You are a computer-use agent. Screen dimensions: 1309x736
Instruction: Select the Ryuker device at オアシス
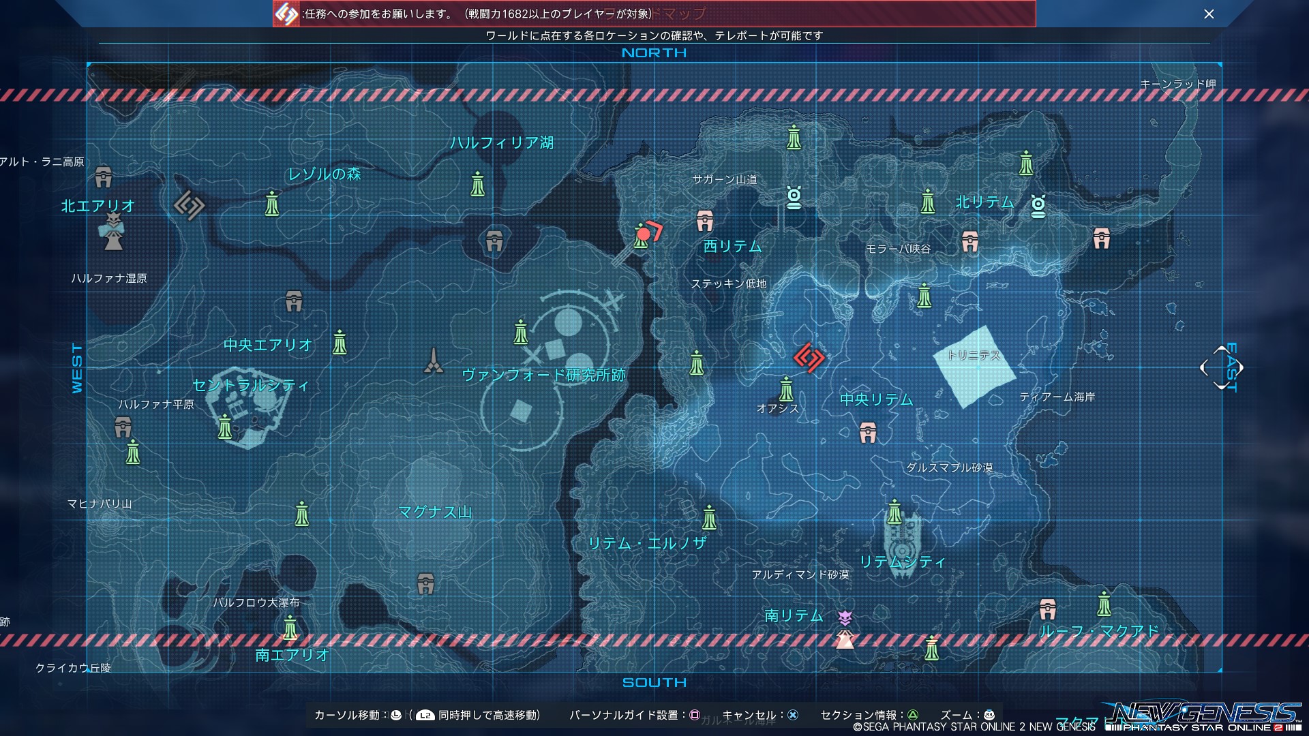(x=786, y=389)
